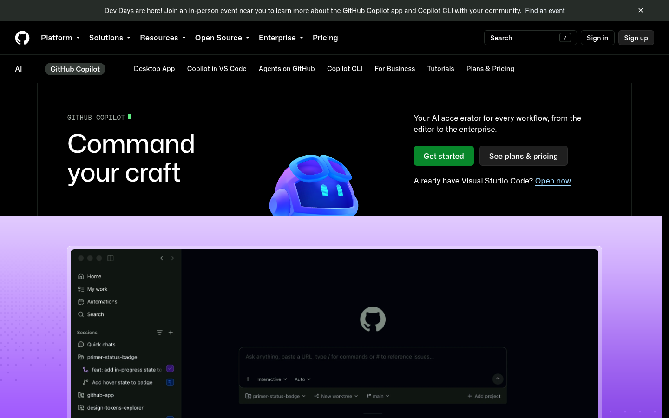Viewport: 669px width, 418px height.
Task: Select the Copilot CLI tab
Action: pyautogui.click(x=345, y=69)
